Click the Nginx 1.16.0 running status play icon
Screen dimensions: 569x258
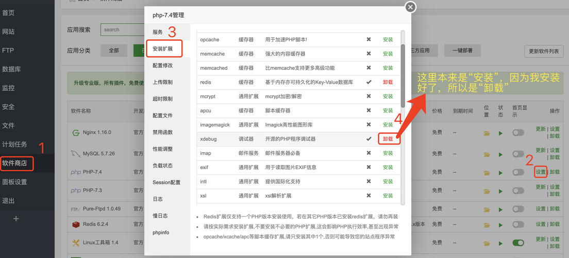(x=501, y=133)
